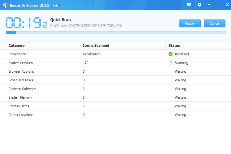Minimize the Baidu Antivirus window
Image resolution: width=231 pixels, height=154 pixels.
(x=218, y=5)
